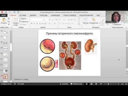Click the Undo arrow in quick access toolbar

click(10, 12)
